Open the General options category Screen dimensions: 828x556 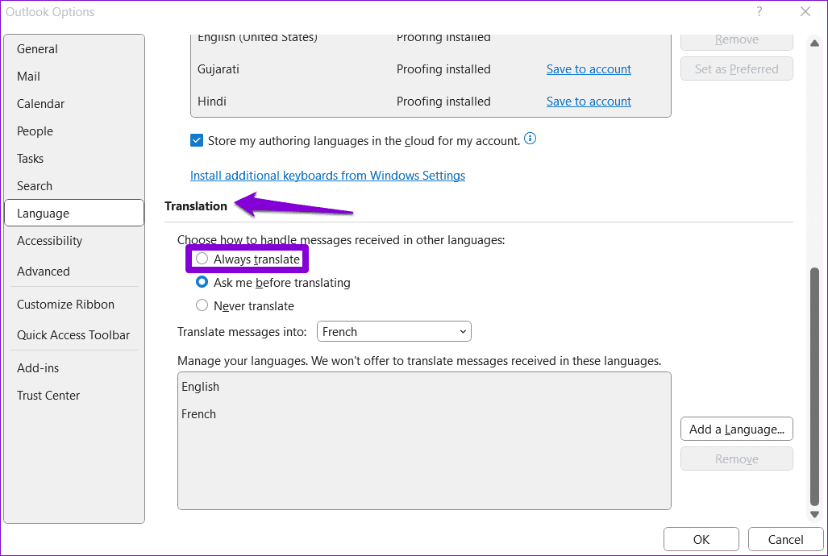click(x=74, y=49)
